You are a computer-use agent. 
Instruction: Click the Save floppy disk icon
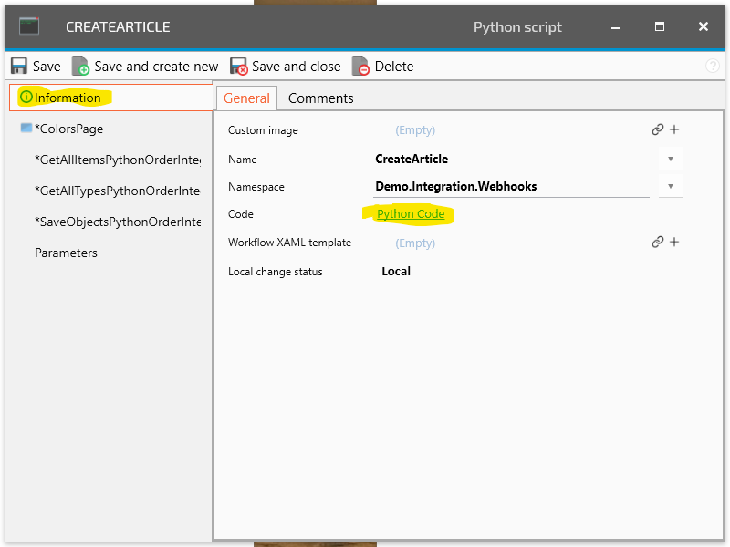point(19,67)
